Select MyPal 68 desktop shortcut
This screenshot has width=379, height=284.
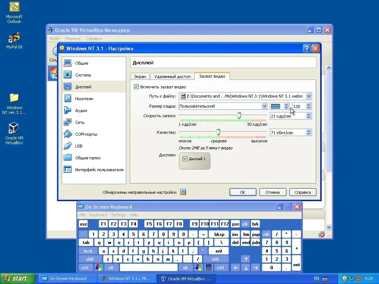pos(14,41)
